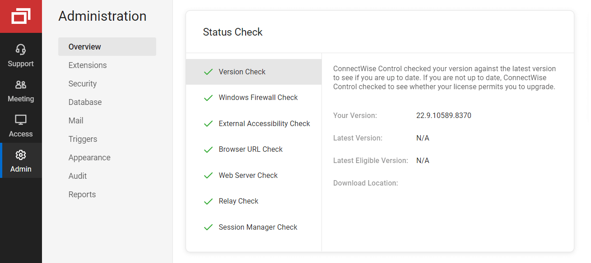Select the Admin gear icon

coord(21,155)
